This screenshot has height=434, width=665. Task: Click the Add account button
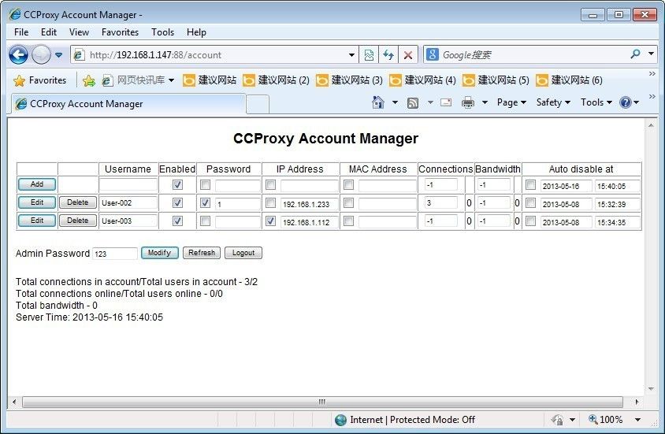[37, 184]
